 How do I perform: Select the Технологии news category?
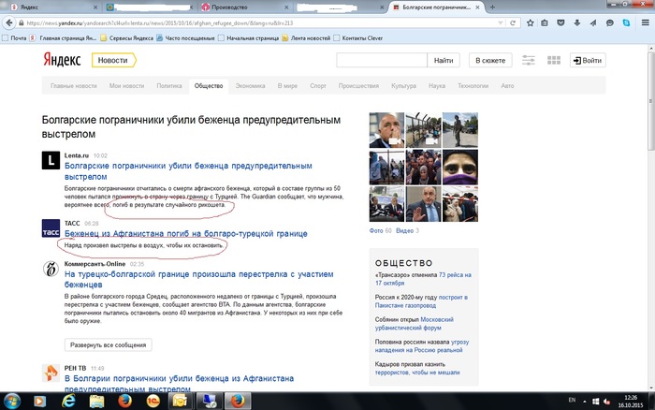[473, 86]
